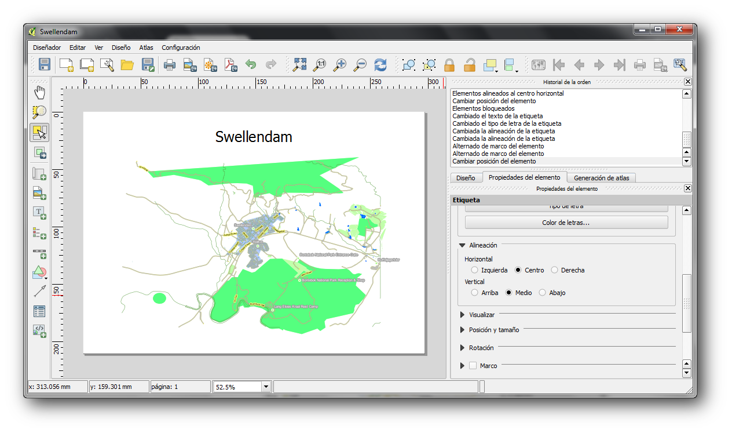This screenshot has width=732, height=433.
Task: Open the Diseñador menu
Action: pyautogui.click(x=47, y=48)
